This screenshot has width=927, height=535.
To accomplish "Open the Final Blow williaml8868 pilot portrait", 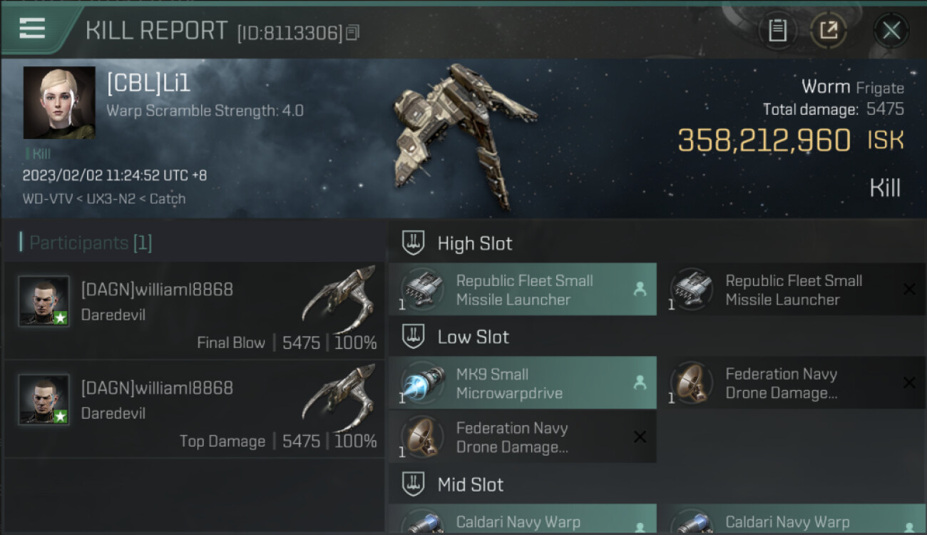I will tap(44, 301).
